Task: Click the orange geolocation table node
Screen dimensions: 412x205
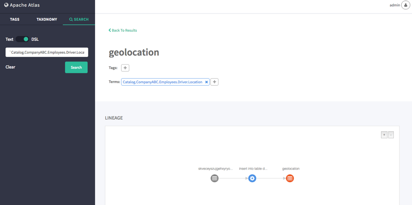Action: coord(290,178)
